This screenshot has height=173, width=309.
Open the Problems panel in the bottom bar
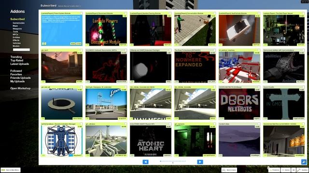(274, 170)
